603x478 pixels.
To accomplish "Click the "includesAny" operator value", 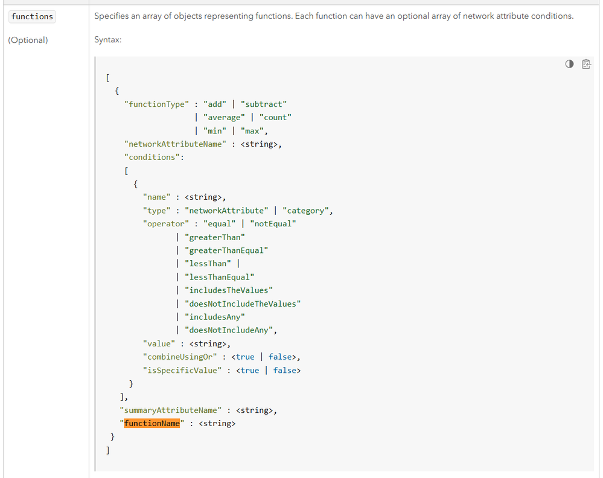I will point(215,317).
